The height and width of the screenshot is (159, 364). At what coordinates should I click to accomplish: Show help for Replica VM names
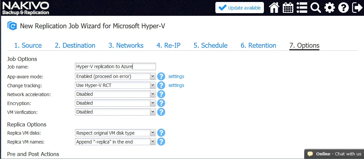161,142
